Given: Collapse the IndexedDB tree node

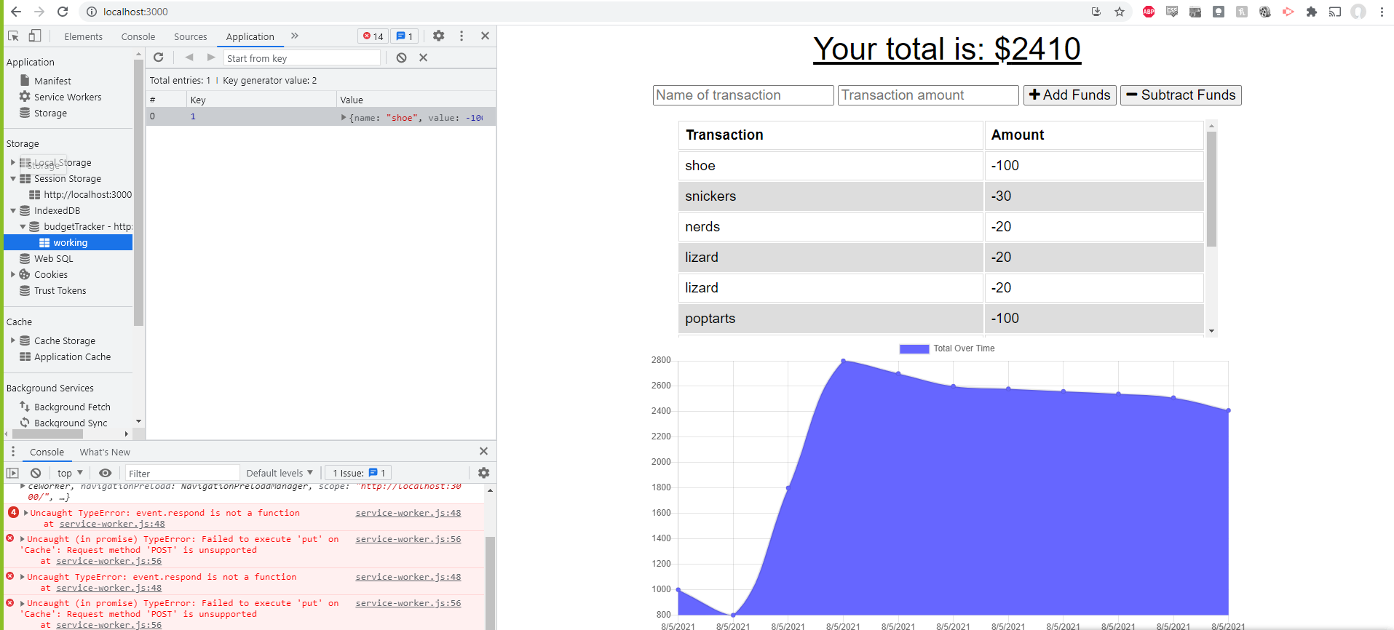Looking at the screenshot, I should [x=13, y=210].
